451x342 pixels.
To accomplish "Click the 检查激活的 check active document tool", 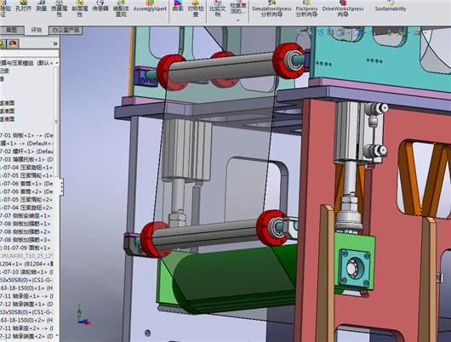I will (x=238, y=8).
